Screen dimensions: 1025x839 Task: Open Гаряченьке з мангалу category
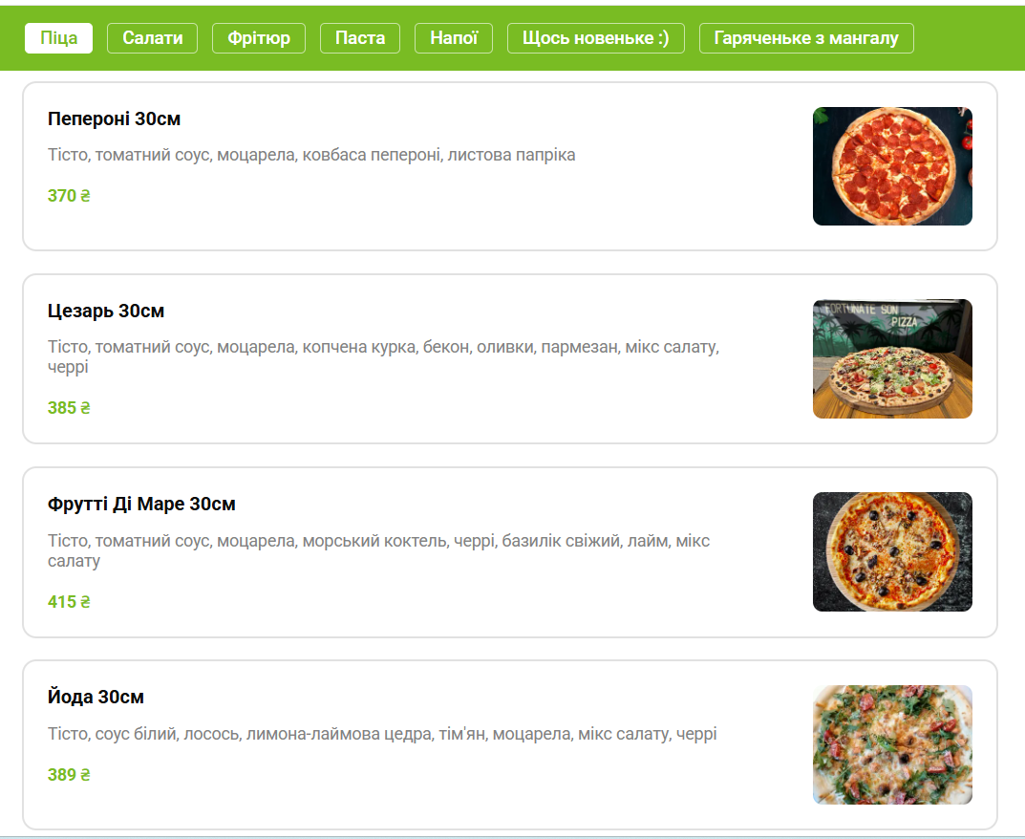[808, 39]
